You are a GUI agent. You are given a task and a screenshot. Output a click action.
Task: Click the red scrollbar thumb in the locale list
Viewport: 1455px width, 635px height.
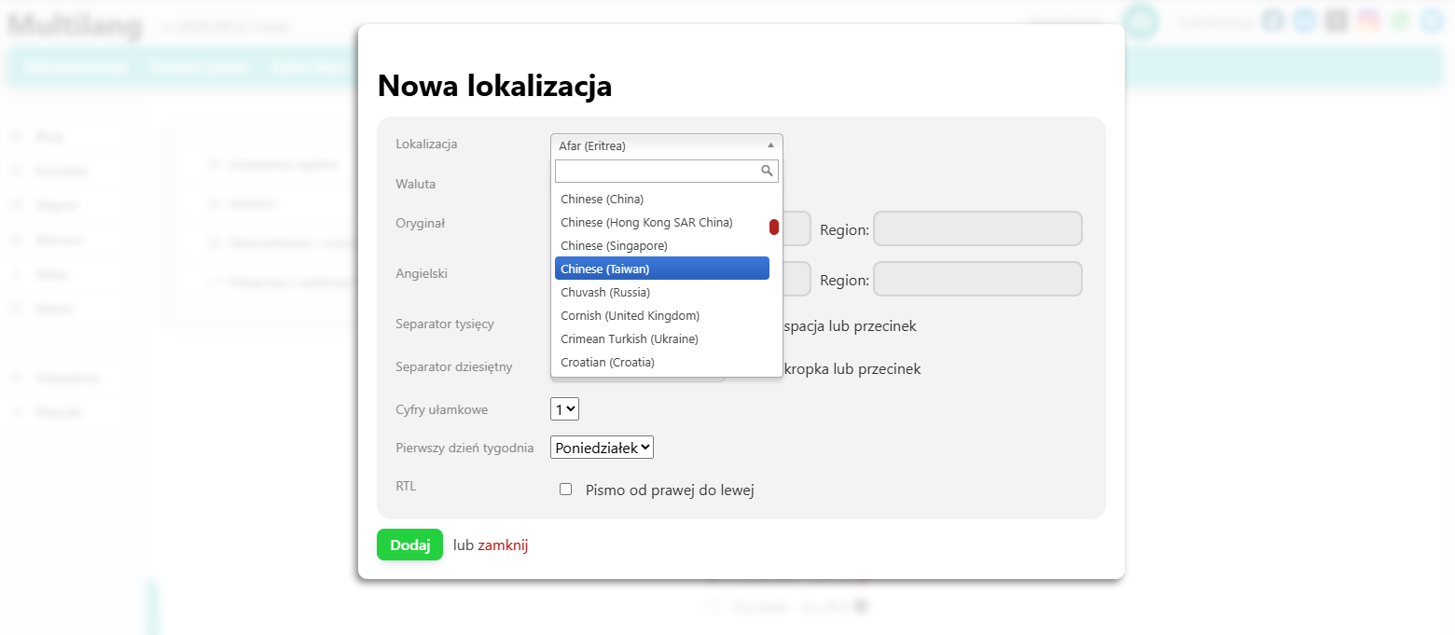pyautogui.click(x=775, y=226)
